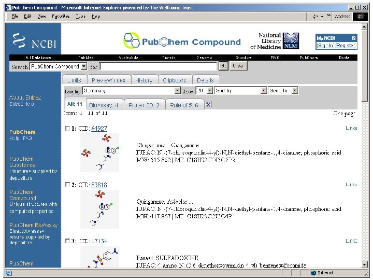Click the Go search button
This screenshot has height=280, width=373.
(223, 66)
